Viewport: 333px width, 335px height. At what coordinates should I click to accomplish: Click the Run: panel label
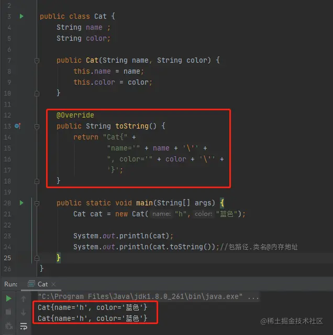(x=10, y=284)
